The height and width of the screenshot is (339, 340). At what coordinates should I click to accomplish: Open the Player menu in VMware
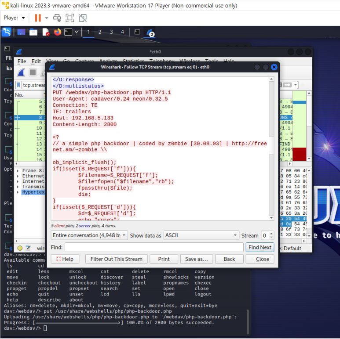click(14, 18)
